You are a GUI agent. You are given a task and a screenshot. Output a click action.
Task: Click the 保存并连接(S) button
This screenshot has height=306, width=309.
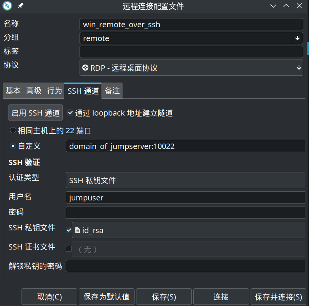click(278, 297)
